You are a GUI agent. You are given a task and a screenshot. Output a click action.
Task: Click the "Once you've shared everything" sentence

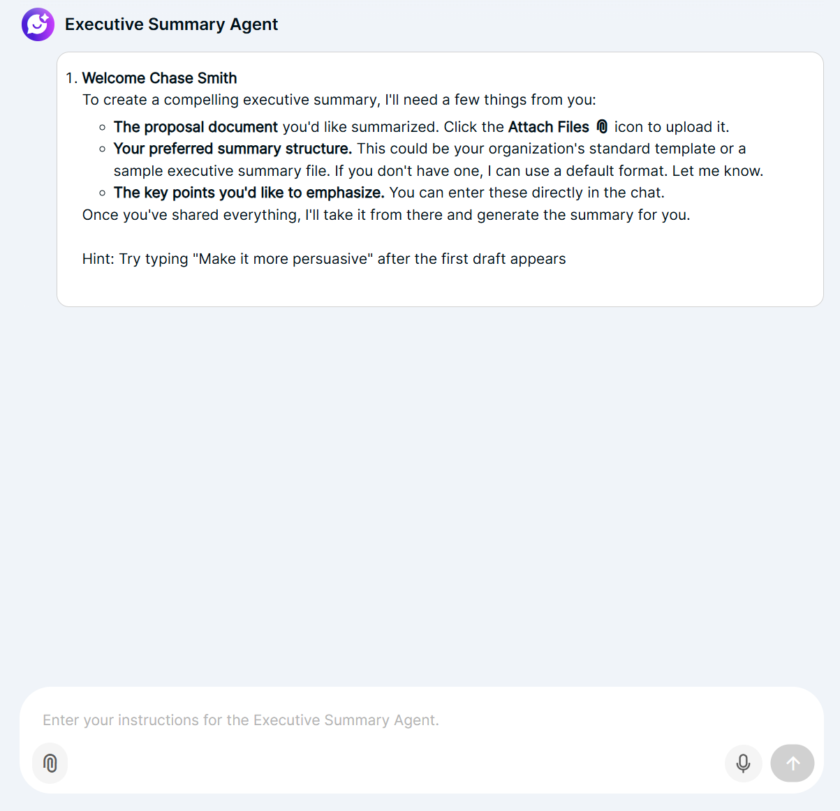tap(386, 215)
